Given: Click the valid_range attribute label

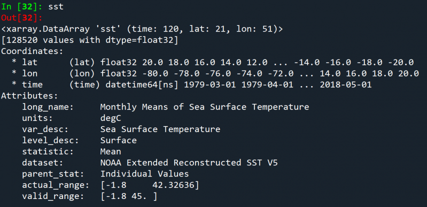Looking at the screenshot, I should click(x=53, y=197).
